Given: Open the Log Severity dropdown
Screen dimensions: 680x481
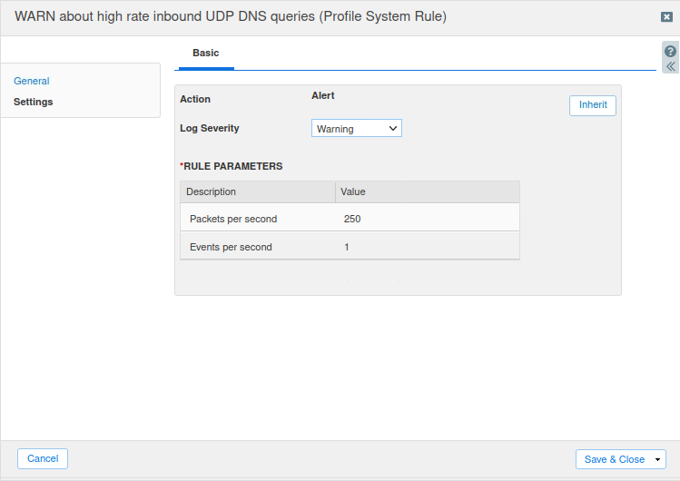Looking at the screenshot, I should pyautogui.click(x=356, y=129).
